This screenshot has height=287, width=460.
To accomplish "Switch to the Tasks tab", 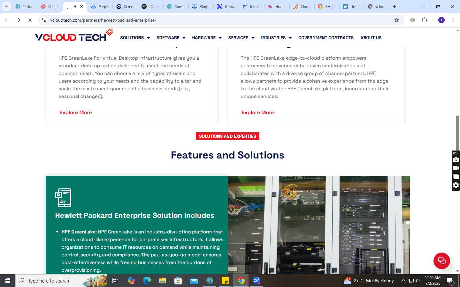I will 24,6.
